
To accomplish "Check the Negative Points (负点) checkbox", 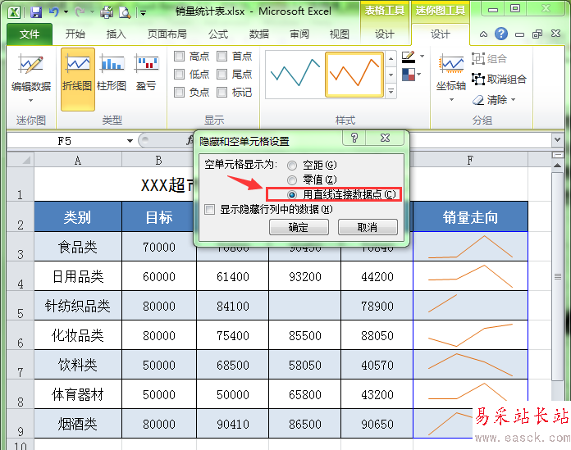I will pyautogui.click(x=179, y=92).
